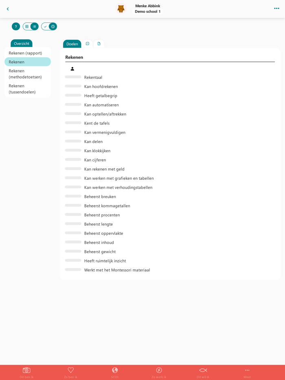The image size is (285, 380).
Task: Switch to the document tab
Action: (99, 43)
